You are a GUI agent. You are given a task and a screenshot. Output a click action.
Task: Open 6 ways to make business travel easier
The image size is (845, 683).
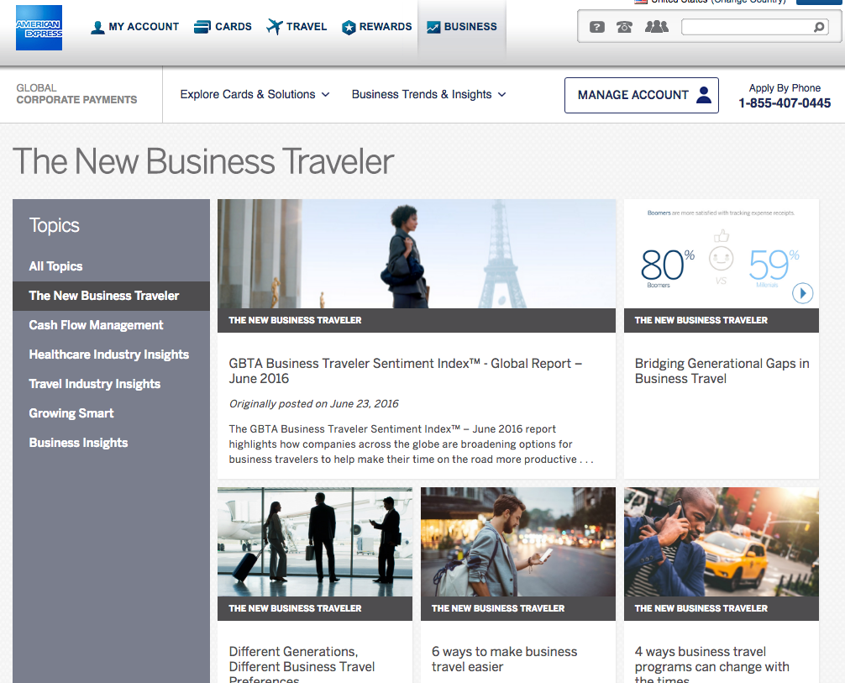pyautogui.click(x=505, y=659)
